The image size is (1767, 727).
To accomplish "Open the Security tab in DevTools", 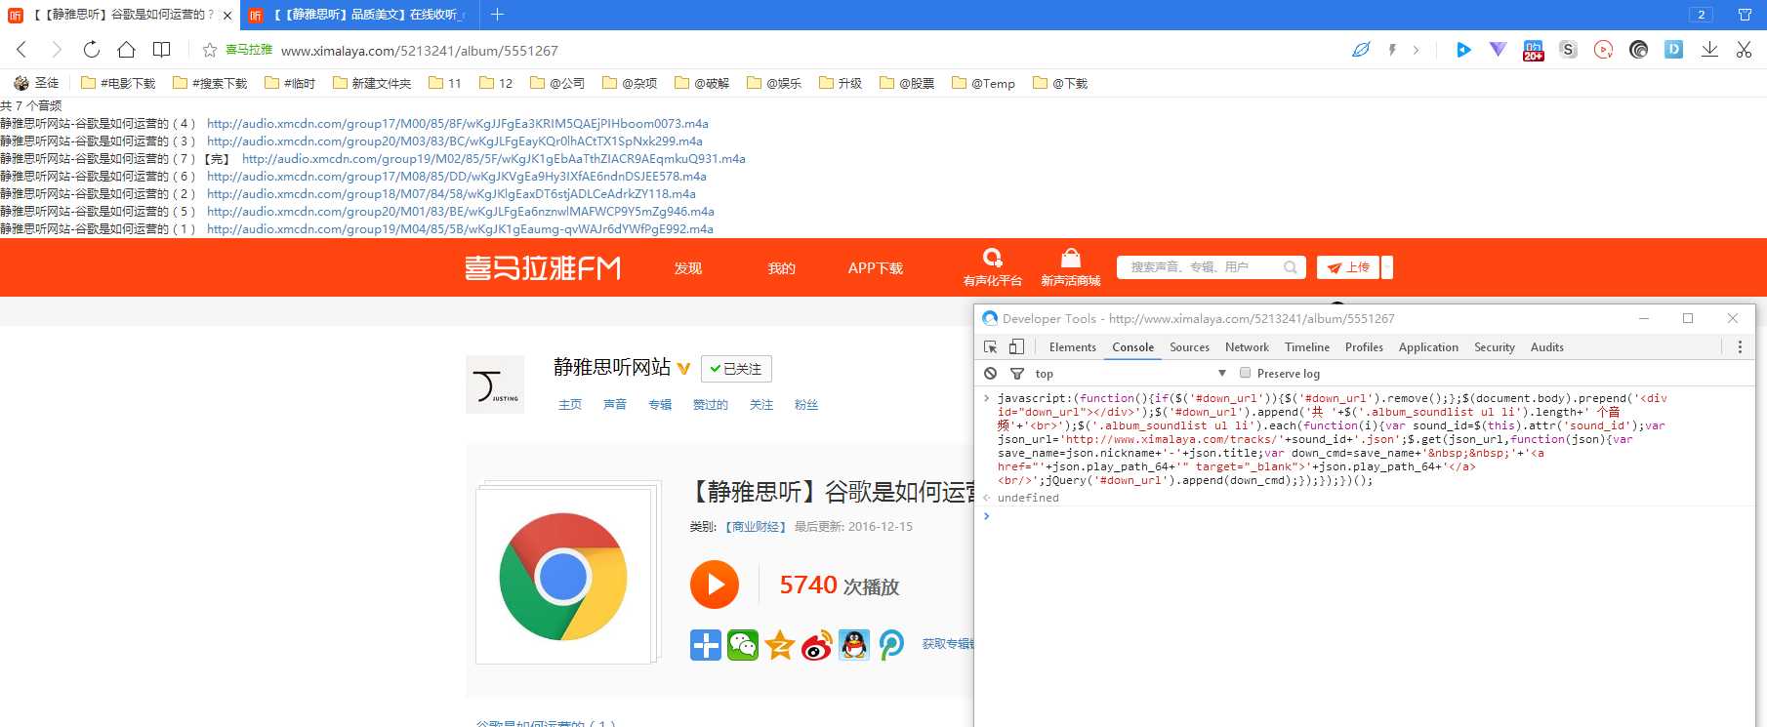I will coord(1495,347).
